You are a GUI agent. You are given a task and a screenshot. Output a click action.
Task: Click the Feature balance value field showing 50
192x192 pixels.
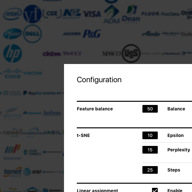click(150, 109)
